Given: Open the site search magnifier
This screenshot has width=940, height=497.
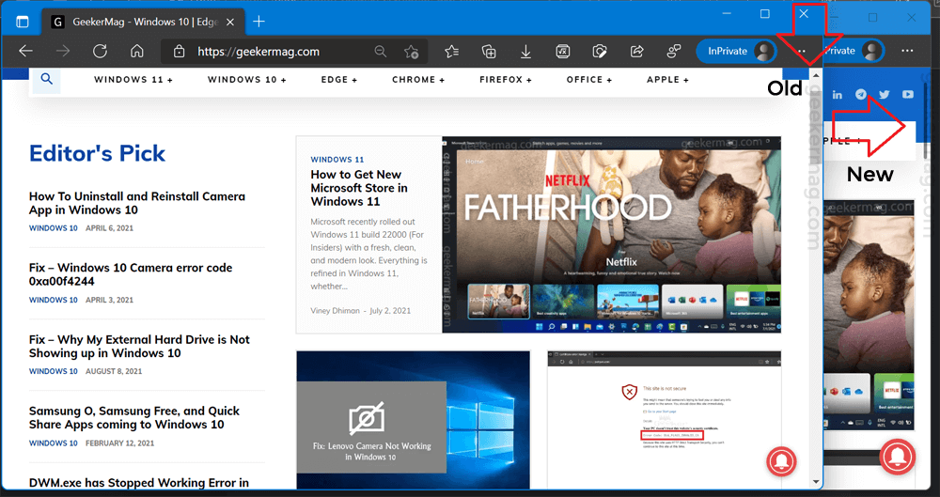Looking at the screenshot, I should pos(47,79).
